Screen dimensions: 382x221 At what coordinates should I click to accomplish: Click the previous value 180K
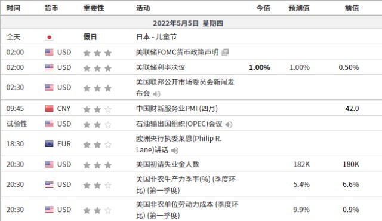[351, 164]
